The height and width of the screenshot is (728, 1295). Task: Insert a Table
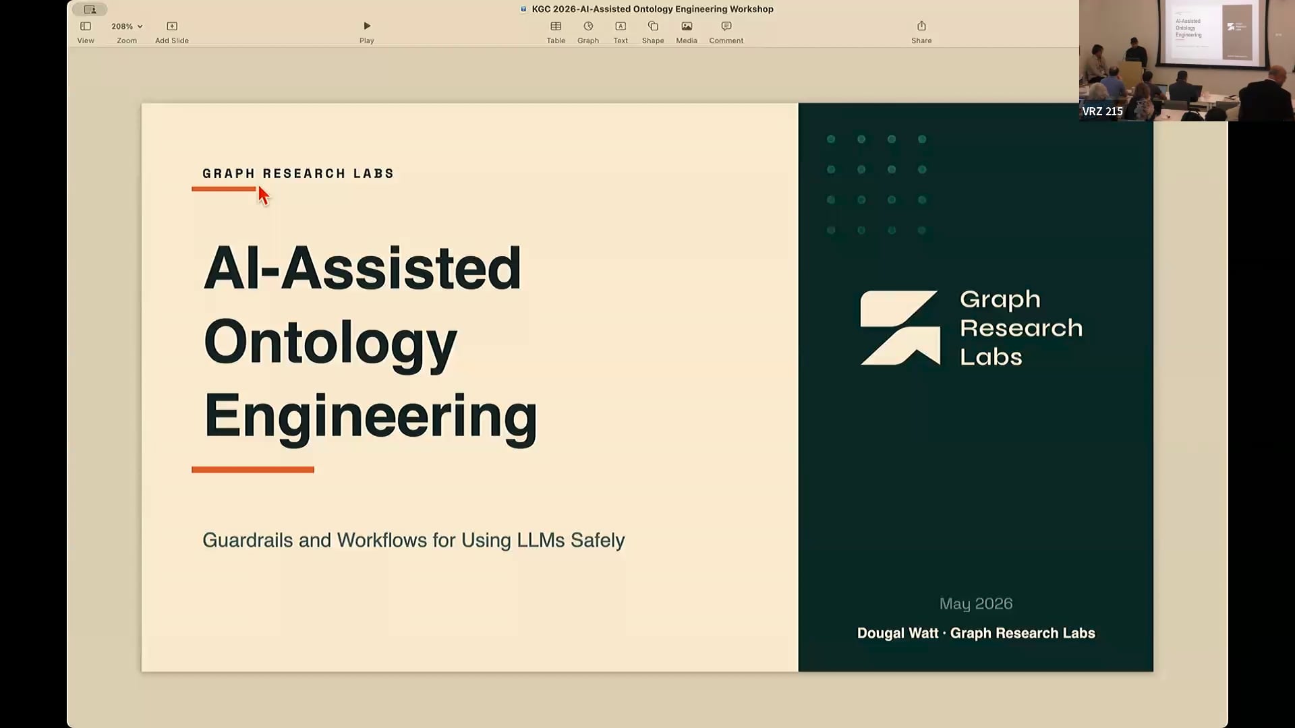[x=556, y=32]
